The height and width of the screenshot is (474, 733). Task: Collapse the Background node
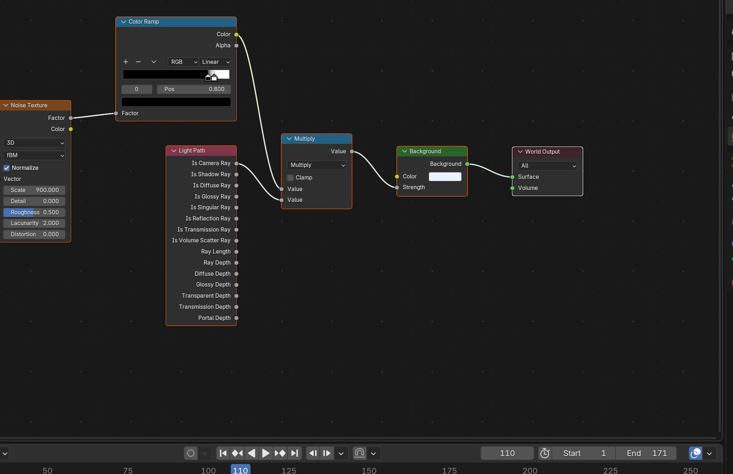point(405,151)
